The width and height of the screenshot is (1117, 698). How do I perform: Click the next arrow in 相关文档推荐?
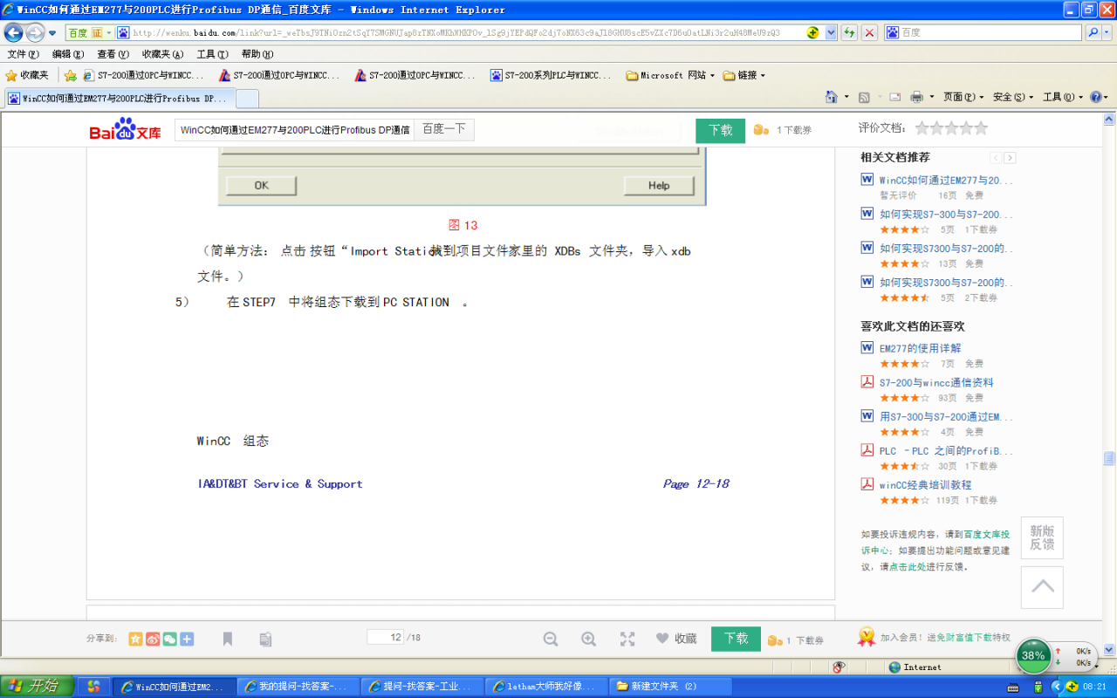(1010, 158)
